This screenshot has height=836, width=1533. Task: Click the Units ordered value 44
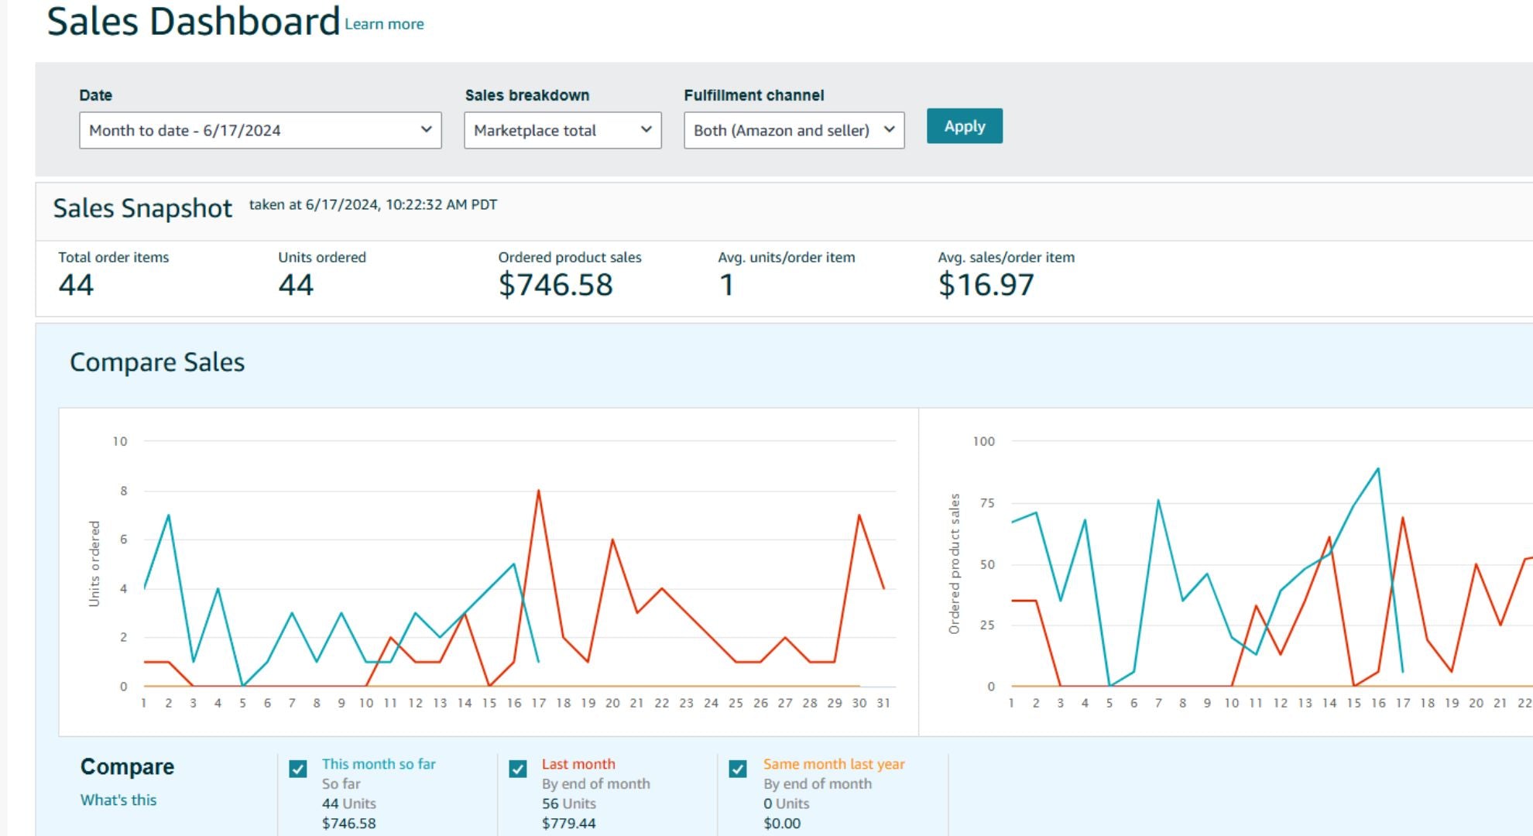(x=296, y=285)
